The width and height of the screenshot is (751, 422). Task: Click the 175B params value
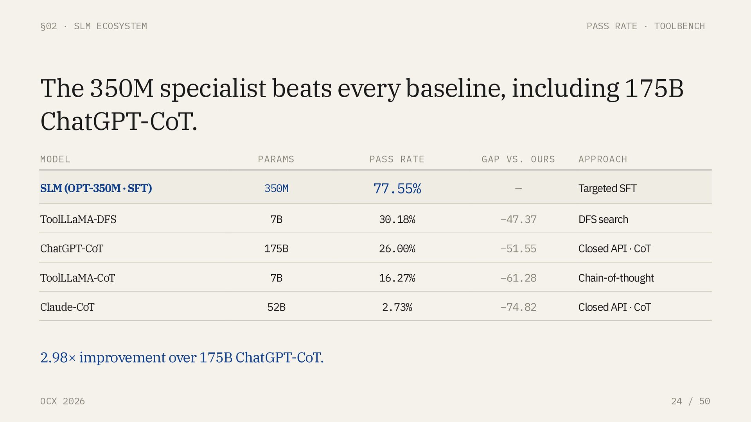[x=276, y=249]
